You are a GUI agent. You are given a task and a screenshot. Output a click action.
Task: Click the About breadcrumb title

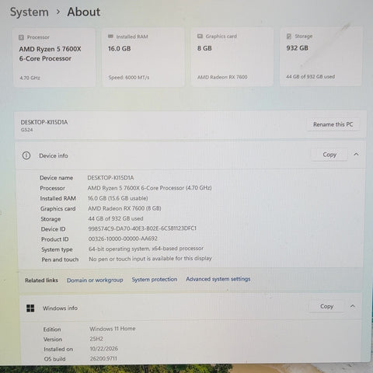pyautogui.click(x=84, y=12)
